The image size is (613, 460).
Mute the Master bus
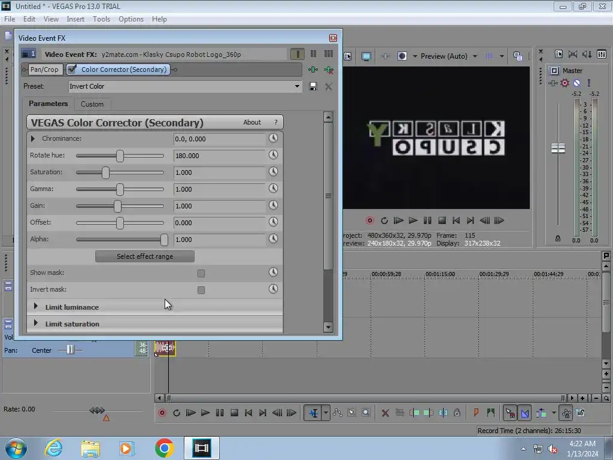[576, 83]
